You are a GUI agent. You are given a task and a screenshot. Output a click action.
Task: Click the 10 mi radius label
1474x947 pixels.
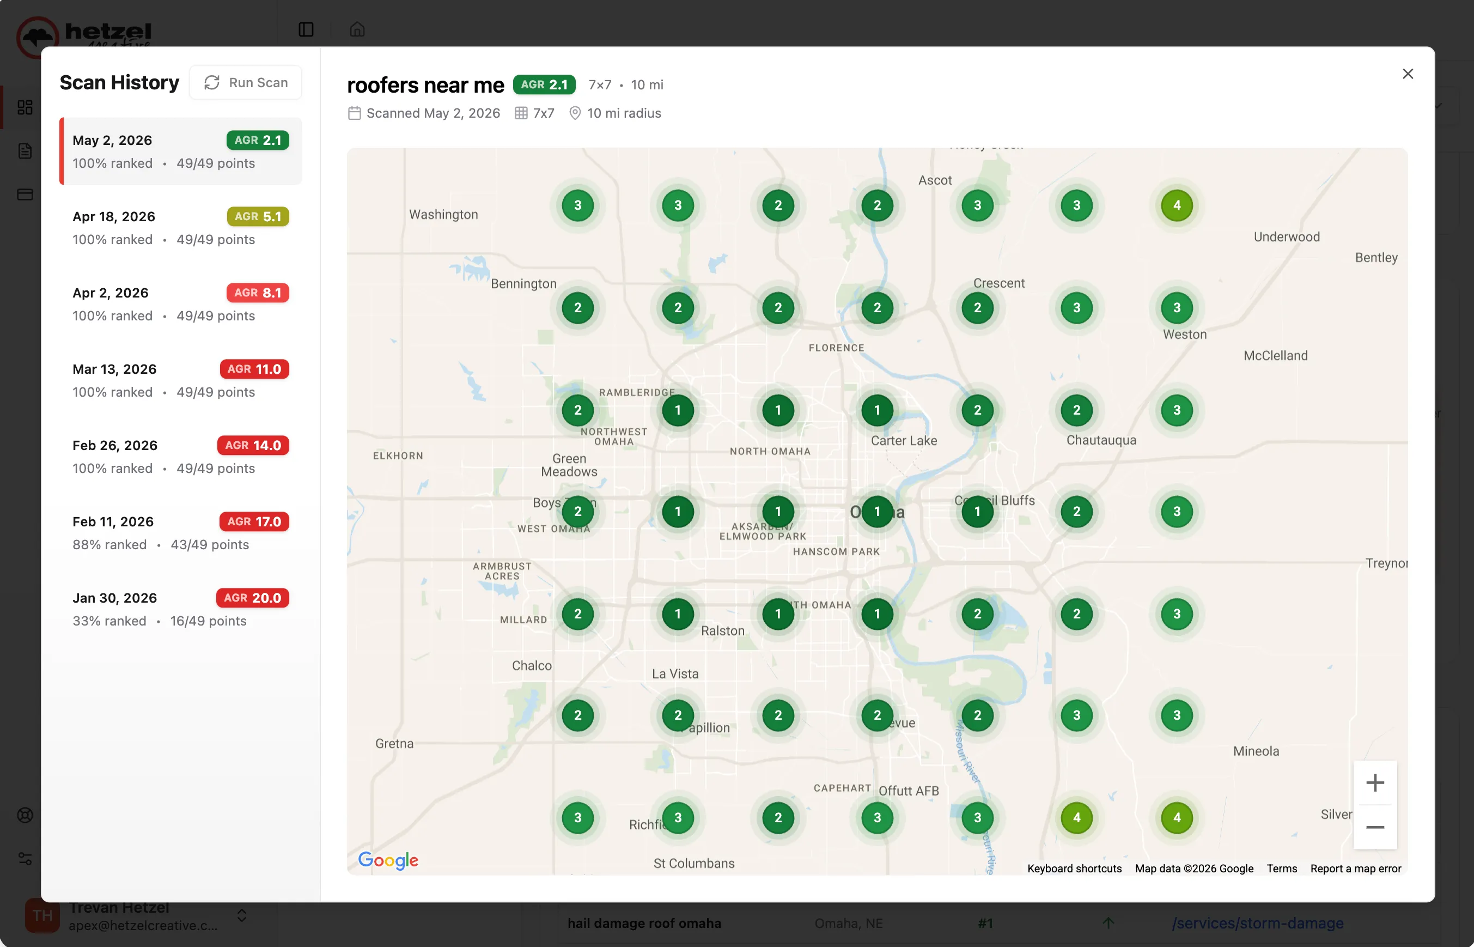pos(624,113)
